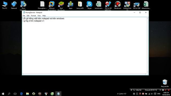171x96 pixels.
Task: Pause the Bandicam recording
Action: pos(166,90)
